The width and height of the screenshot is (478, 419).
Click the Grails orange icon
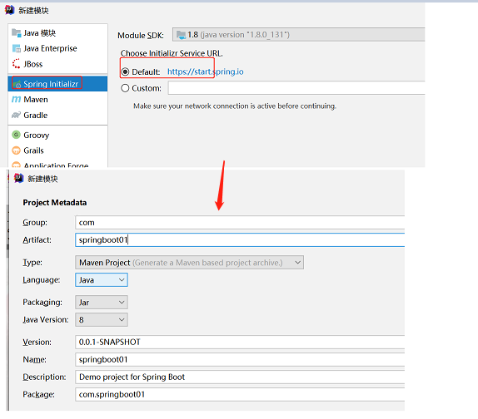click(x=16, y=150)
